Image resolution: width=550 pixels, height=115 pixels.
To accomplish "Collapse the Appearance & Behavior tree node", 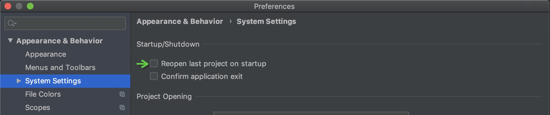I will (x=10, y=41).
